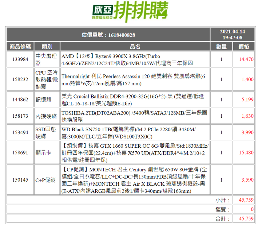Click the price 14,470
The width and height of the screenshot is (262, 225).
pyautogui.click(x=246, y=59)
